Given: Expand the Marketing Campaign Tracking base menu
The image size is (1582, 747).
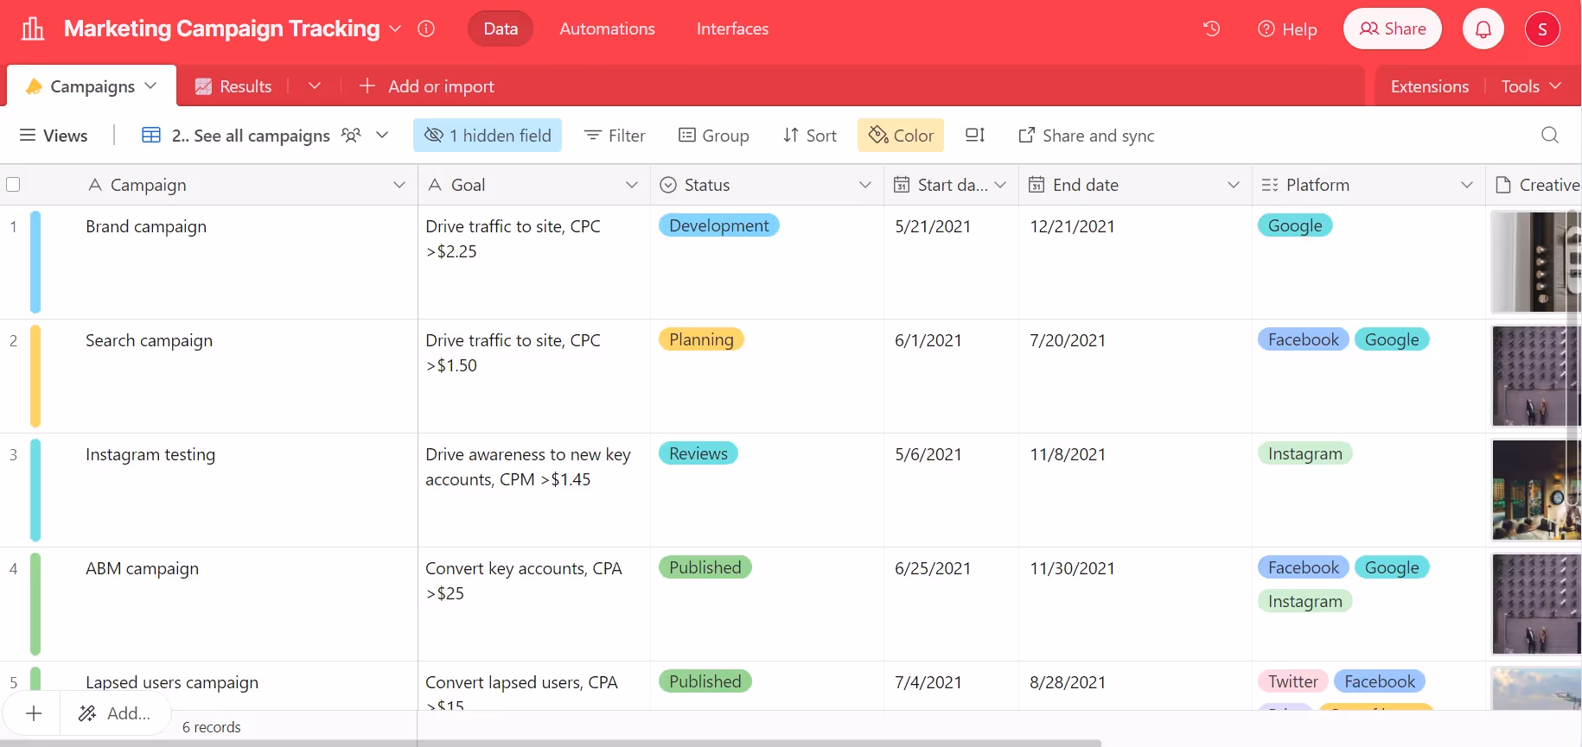Looking at the screenshot, I should (395, 28).
